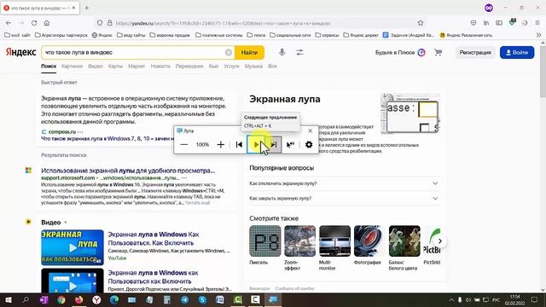This screenshot has height=307, width=546.
Task: Open социальные сети bookmark folder
Action: (x=290, y=35)
